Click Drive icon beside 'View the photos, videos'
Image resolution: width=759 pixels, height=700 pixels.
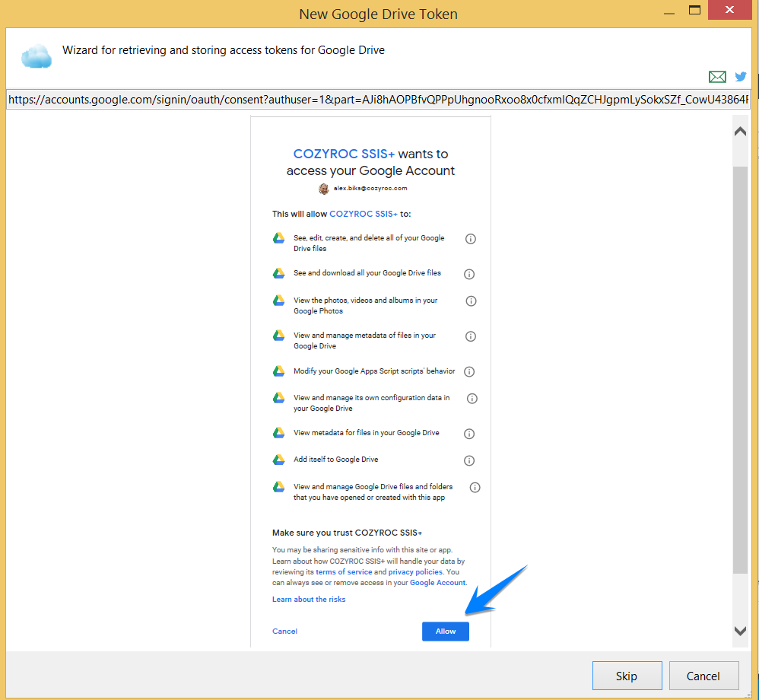point(279,301)
